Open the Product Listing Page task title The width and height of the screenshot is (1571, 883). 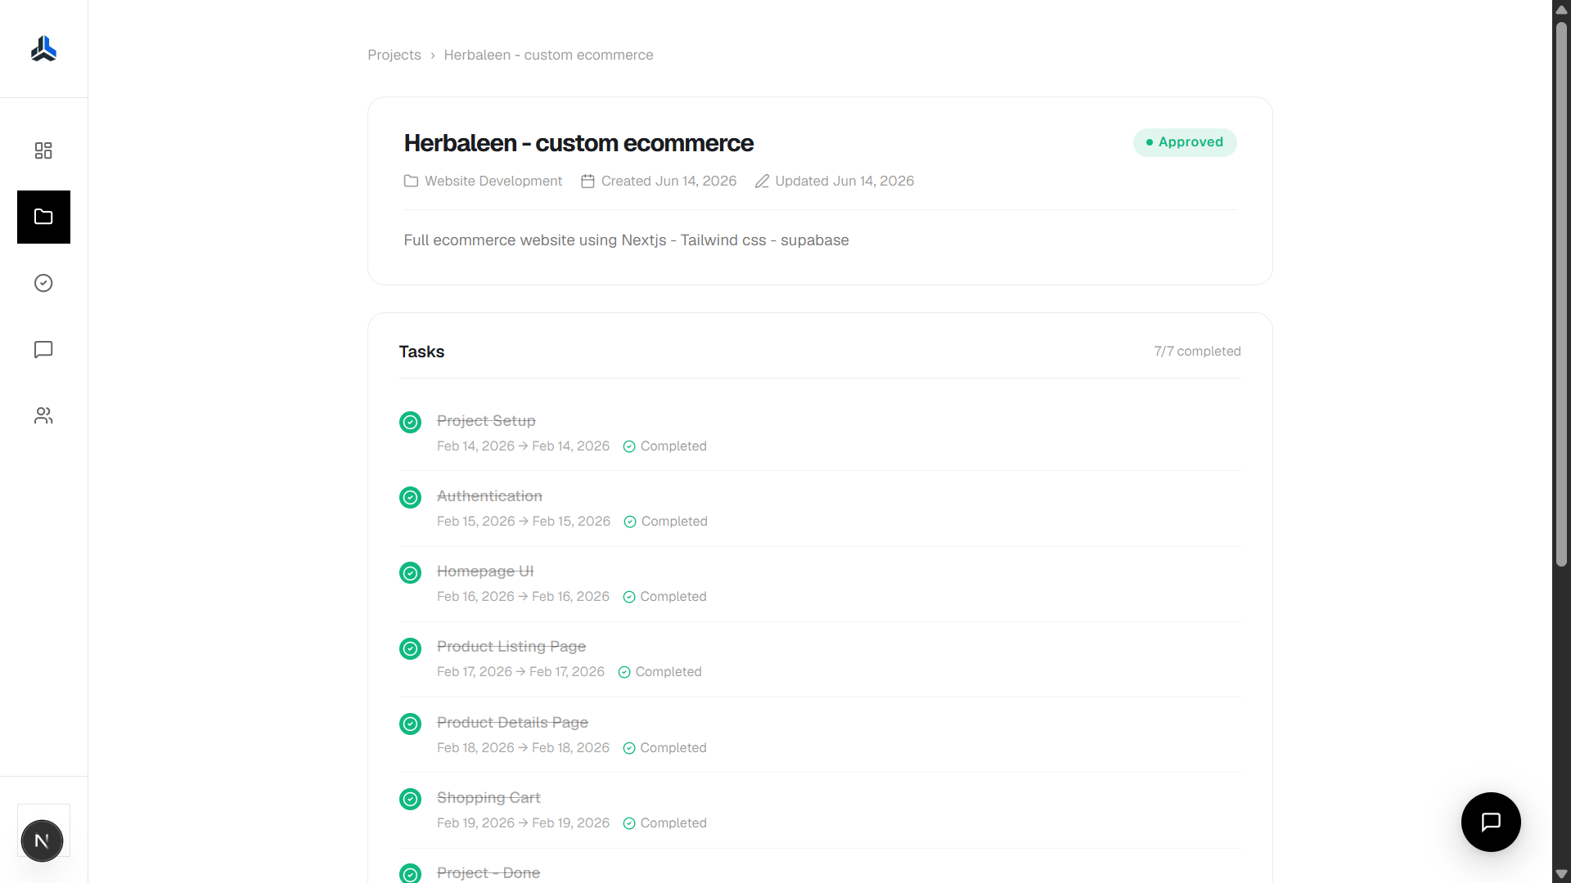tap(511, 646)
